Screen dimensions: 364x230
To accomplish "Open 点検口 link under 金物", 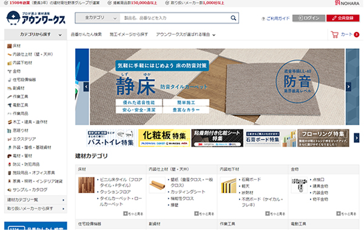I will click(x=318, y=180).
